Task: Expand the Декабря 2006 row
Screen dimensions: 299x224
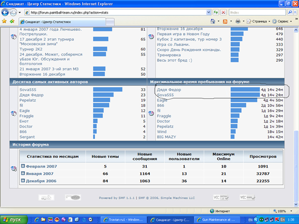Action: pyautogui.click(x=23, y=181)
